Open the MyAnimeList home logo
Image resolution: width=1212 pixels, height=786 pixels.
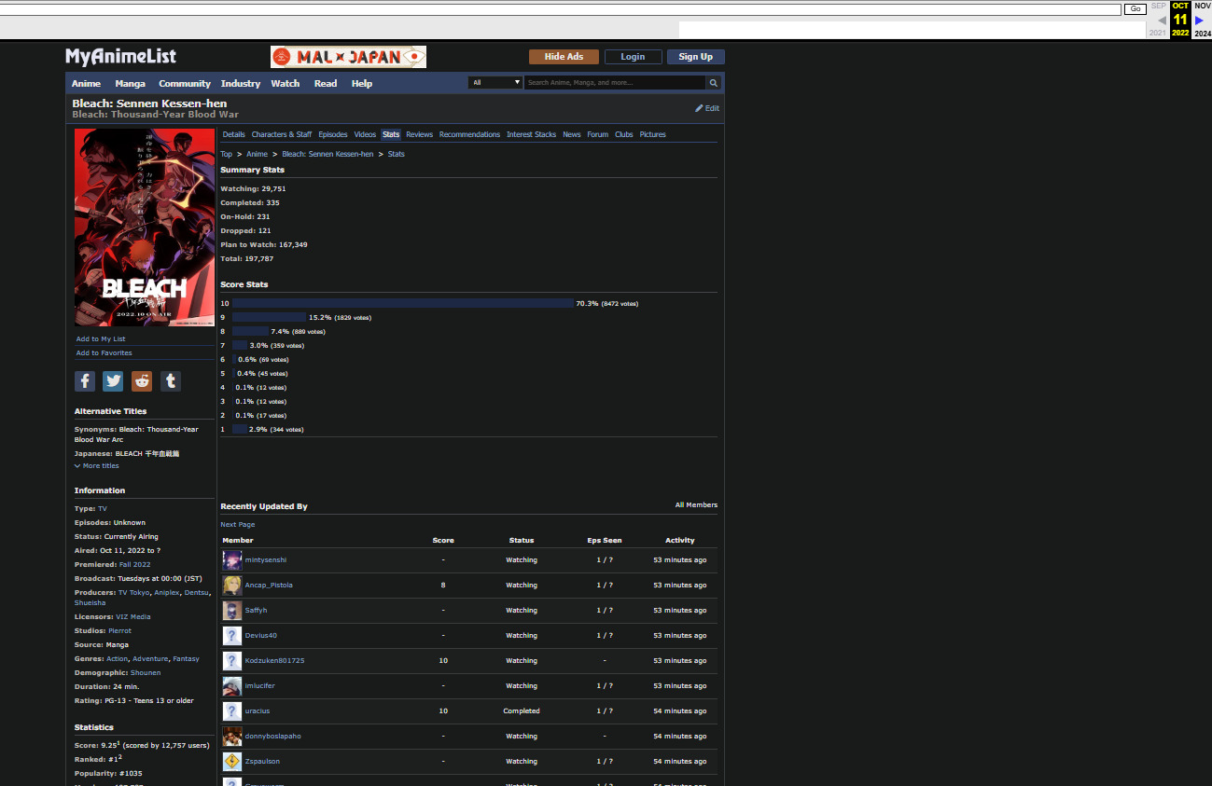[x=120, y=57]
